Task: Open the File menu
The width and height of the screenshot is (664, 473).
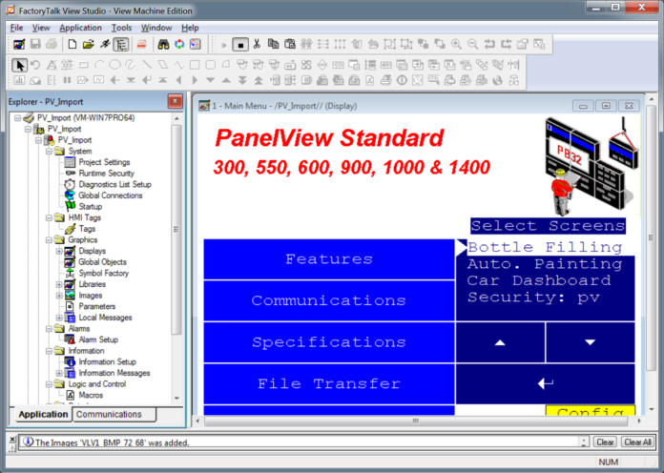Action: [16, 28]
